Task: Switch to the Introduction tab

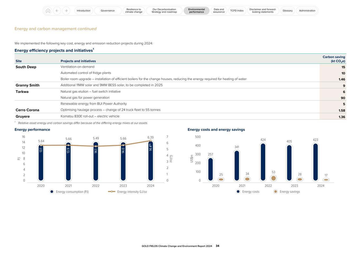Action: (84, 11)
